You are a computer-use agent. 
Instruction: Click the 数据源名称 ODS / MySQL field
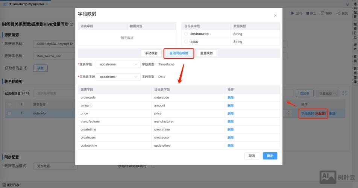point(54,44)
